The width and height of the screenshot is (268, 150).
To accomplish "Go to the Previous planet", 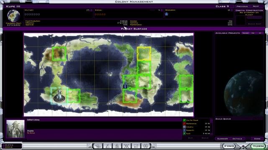I will tap(242, 6).
